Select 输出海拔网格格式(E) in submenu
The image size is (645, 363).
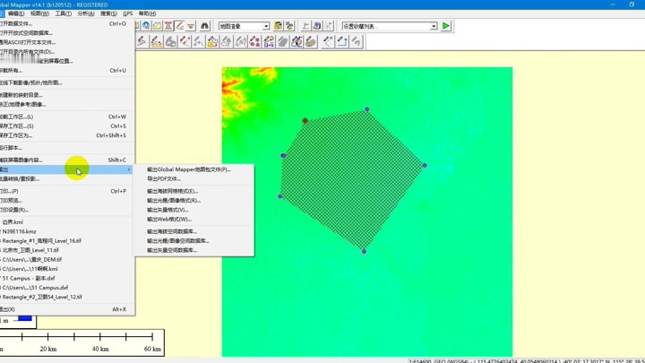193,191
